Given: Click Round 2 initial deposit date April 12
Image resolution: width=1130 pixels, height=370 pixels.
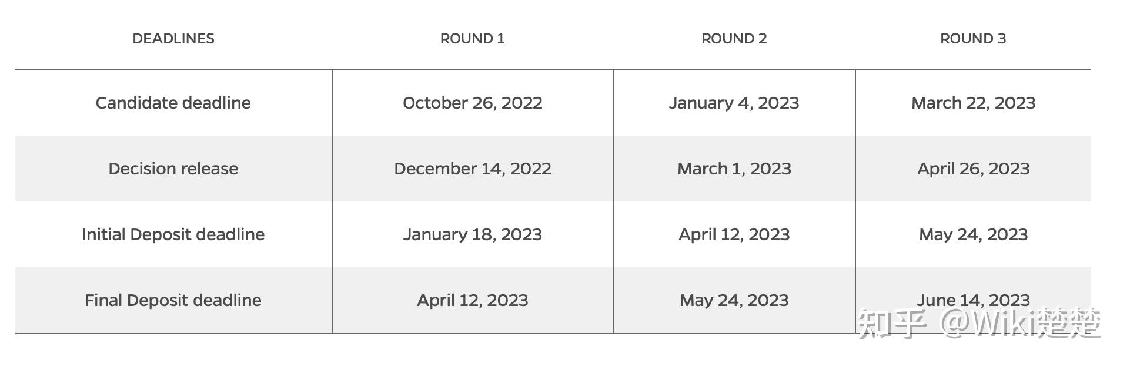Looking at the screenshot, I should 734,234.
